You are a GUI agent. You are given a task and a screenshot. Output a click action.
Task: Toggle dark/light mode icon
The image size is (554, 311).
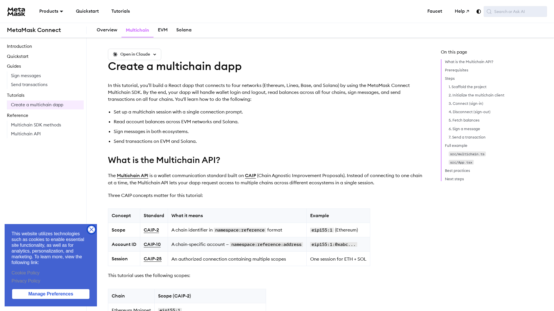pyautogui.click(x=479, y=12)
